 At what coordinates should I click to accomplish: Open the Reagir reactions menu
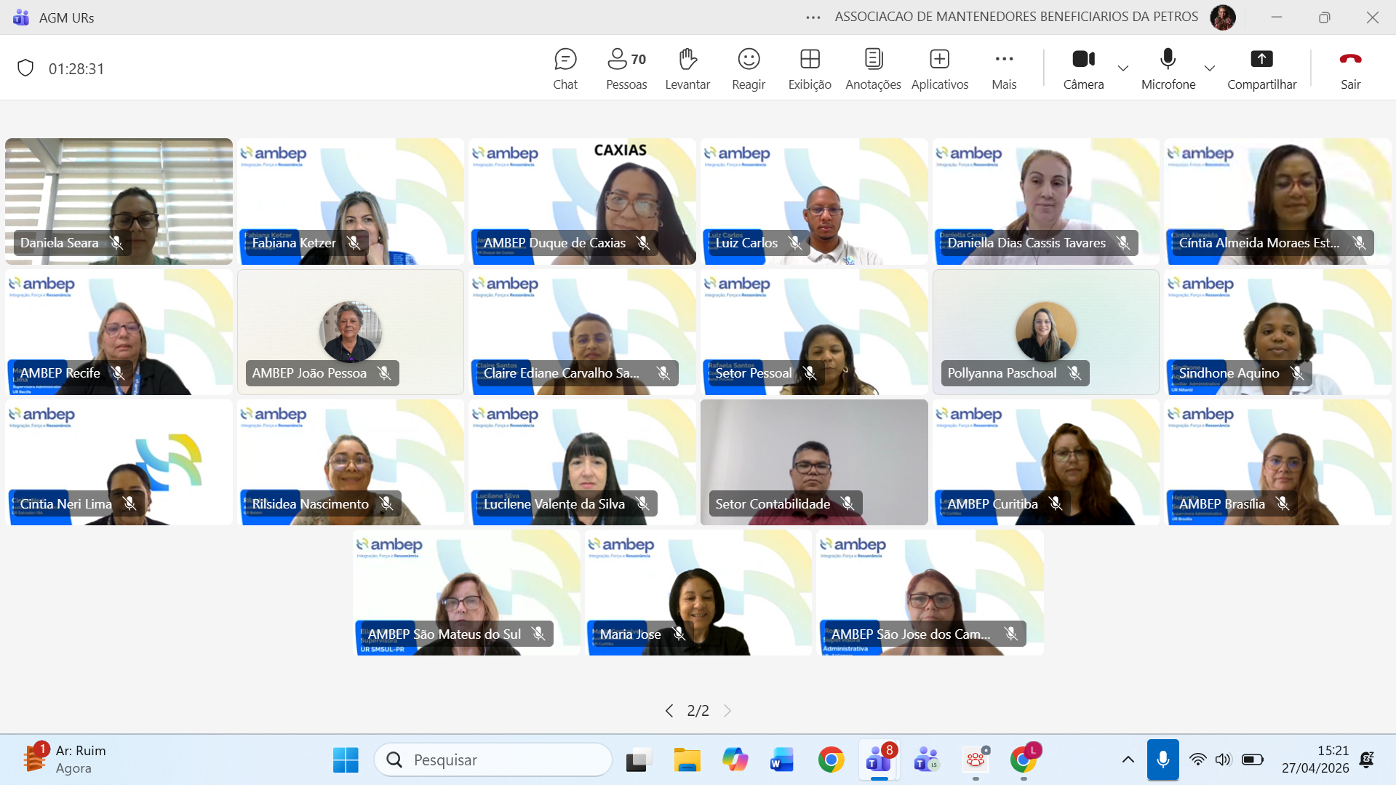coord(748,68)
